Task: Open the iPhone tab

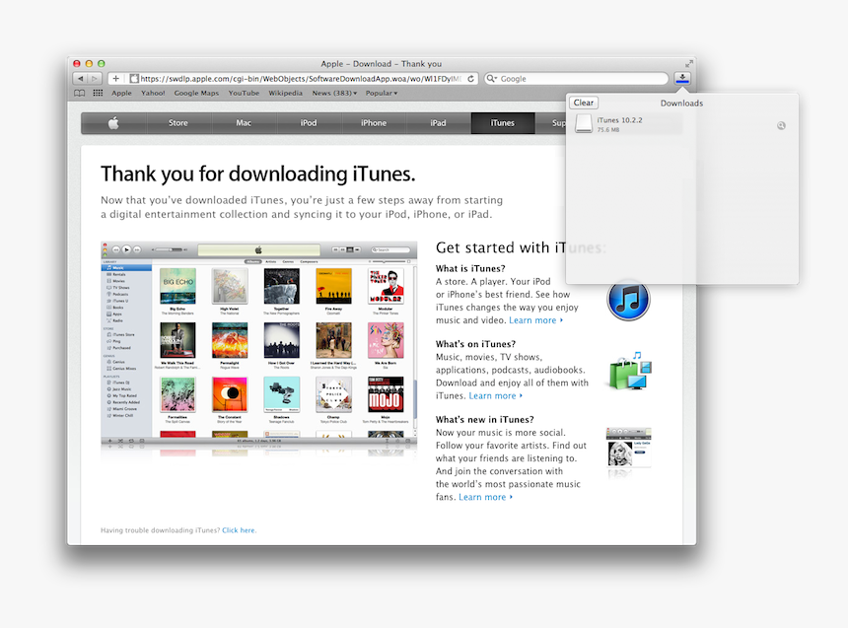Action: coord(374,123)
